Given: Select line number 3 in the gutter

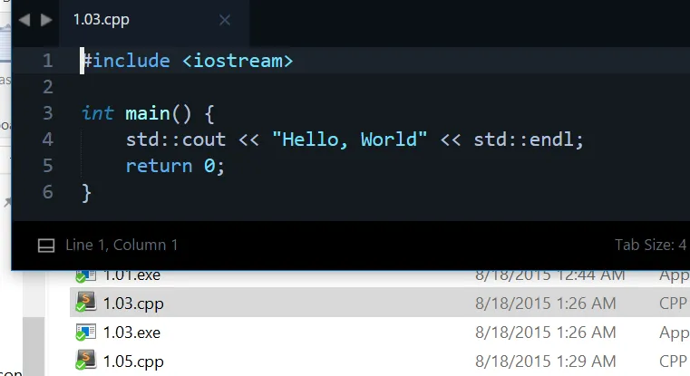Looking at the screenshot, I should click(47, 113).
